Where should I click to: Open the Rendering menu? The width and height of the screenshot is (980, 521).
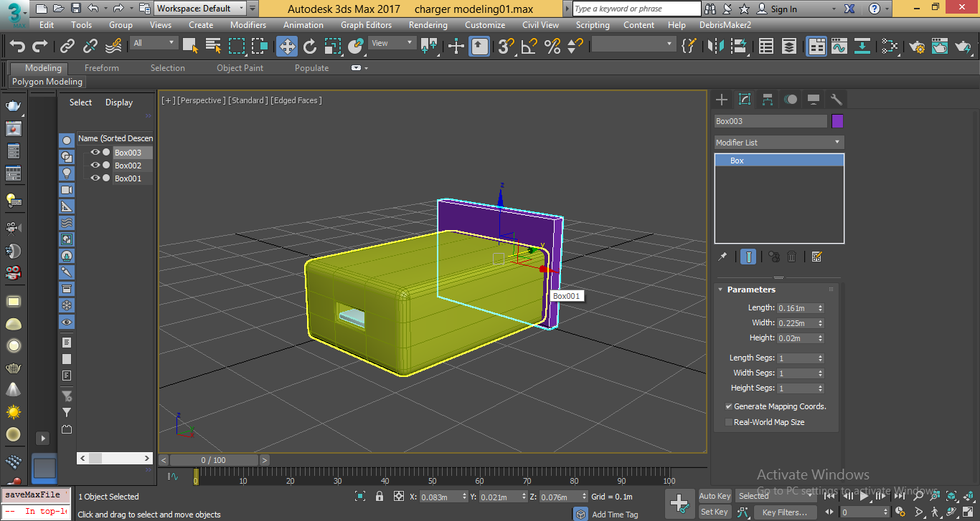428,24
